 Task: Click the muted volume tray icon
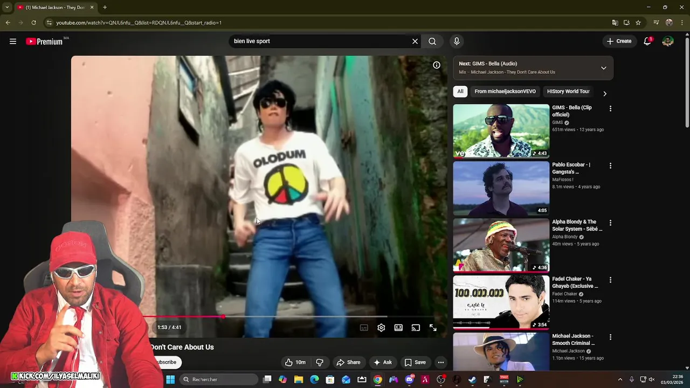point(652,379)
